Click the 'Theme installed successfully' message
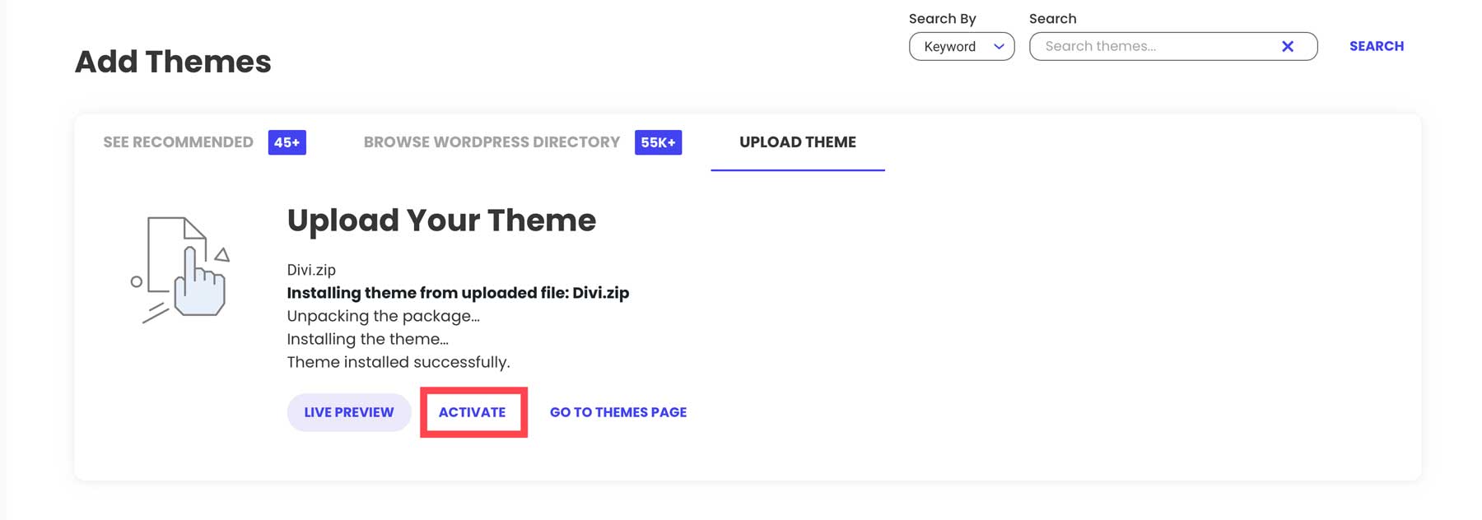Screen dimensions: 1482x520 pyautogui.click(x=398, y=362)
